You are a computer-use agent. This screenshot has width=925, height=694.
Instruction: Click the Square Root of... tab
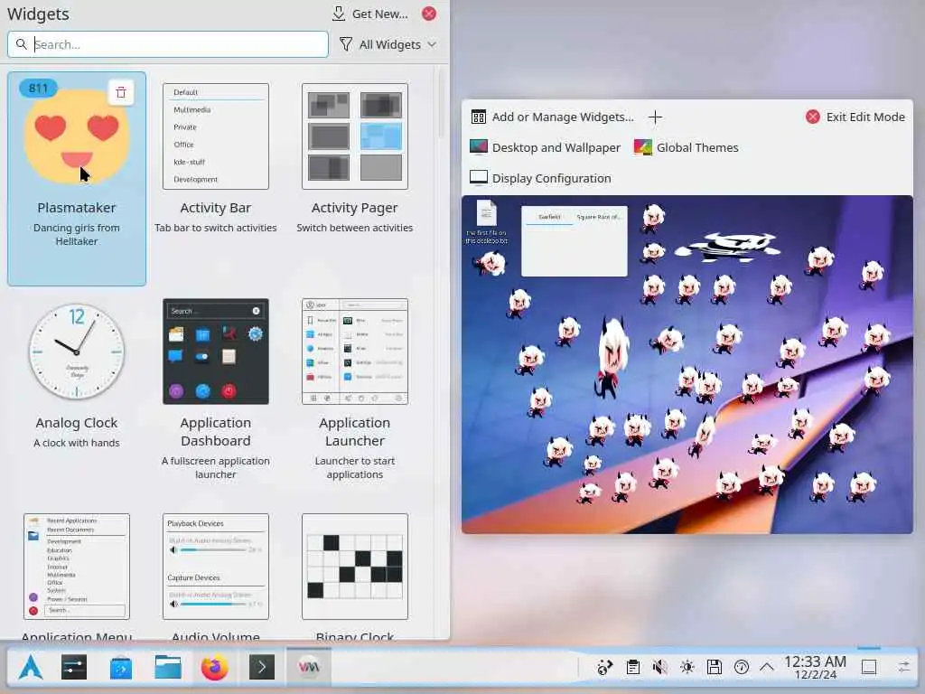click(598, 217)
